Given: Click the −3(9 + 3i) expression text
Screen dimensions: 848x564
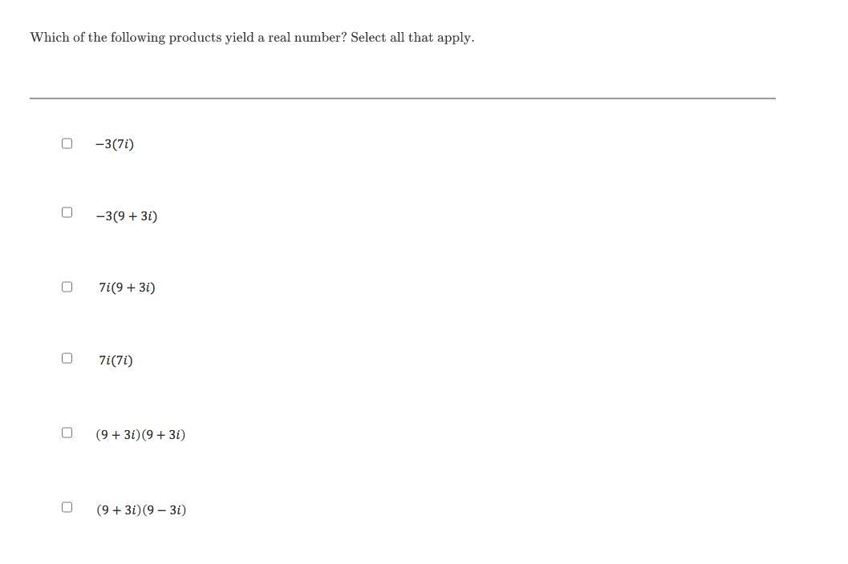Looking at the screenshot, I should 127,216.
